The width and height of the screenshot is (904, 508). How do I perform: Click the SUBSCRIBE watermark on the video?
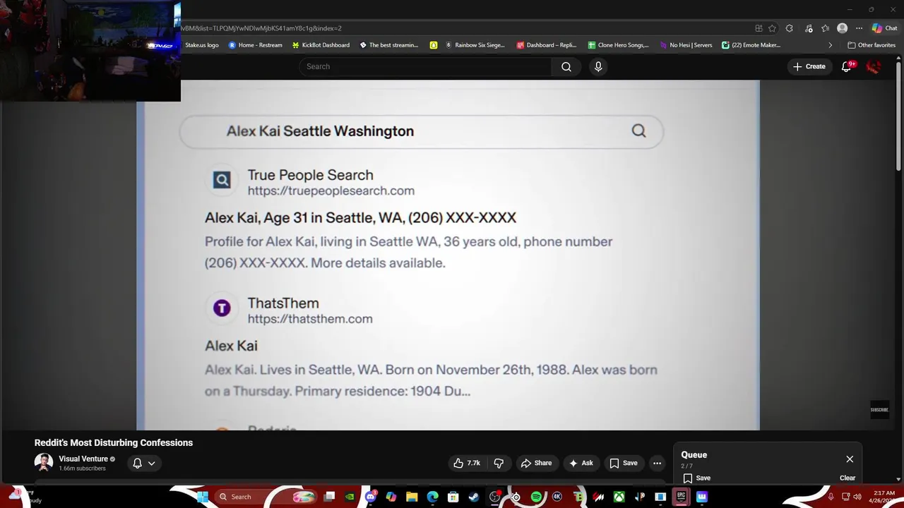click(x=879, y=410)
